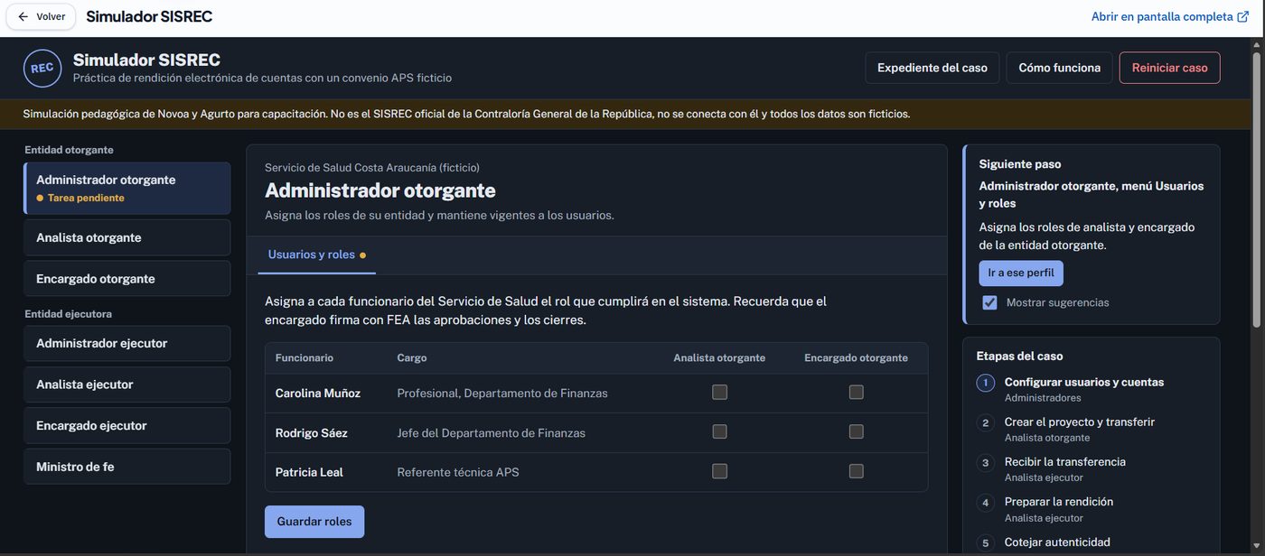Click Servicio de Salud Costa Araucanía (ficticio) text
This screenshot has height=556, width=1265.
(x=372, y=168)
